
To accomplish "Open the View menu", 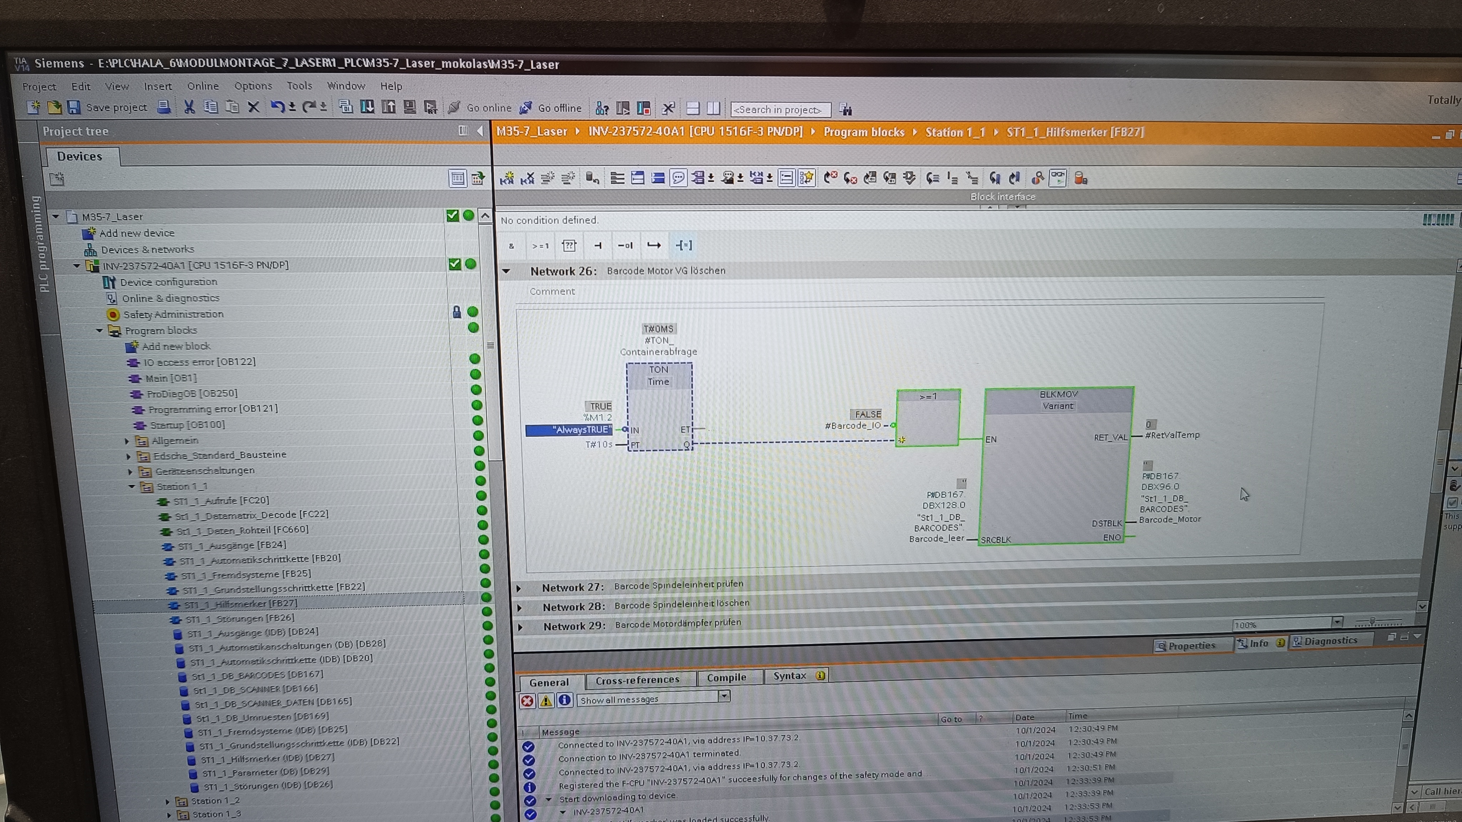I will click(117, 86).
